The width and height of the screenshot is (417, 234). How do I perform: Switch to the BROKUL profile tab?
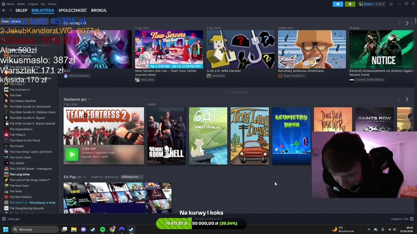(99, 10)
